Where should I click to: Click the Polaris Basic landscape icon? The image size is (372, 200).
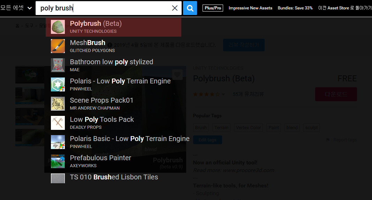(x=58, y=142)
